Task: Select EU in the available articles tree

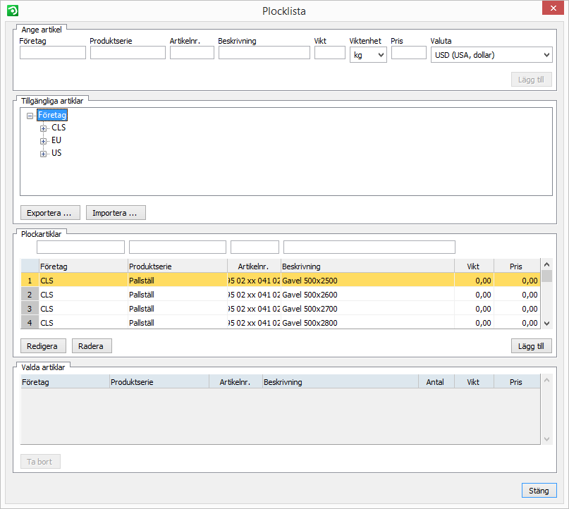Action: click(x=56, y=140)
